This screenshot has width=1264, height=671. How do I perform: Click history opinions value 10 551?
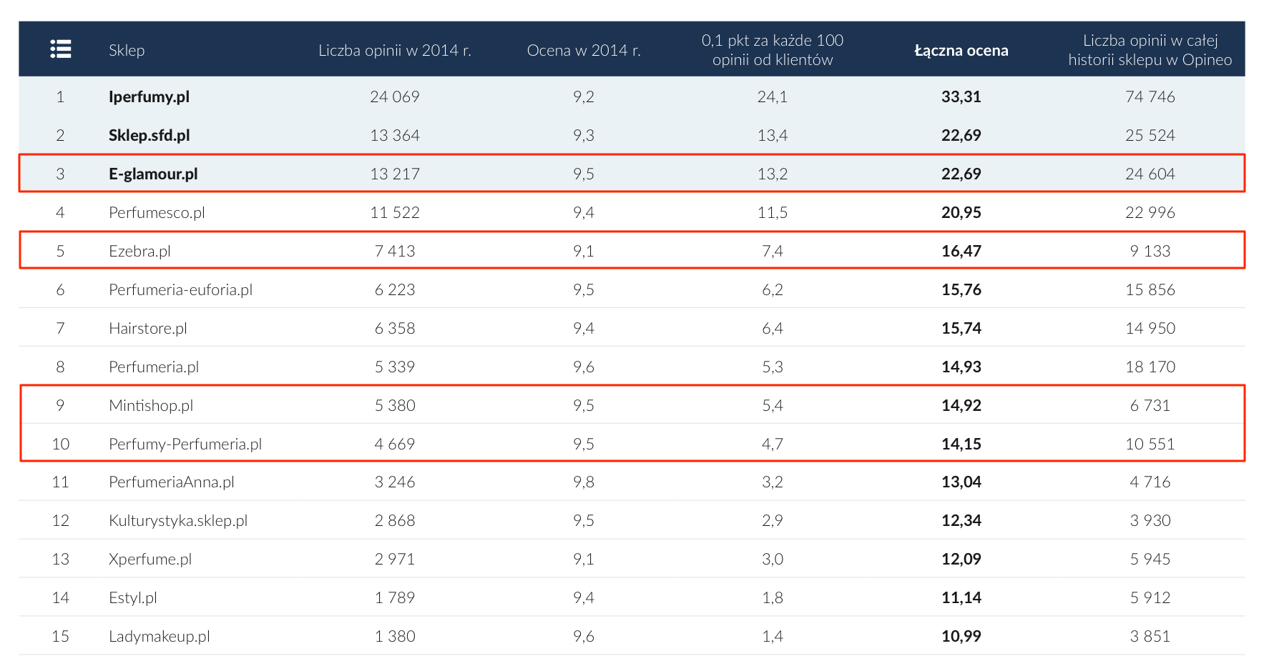click(x=1150, y=444)
